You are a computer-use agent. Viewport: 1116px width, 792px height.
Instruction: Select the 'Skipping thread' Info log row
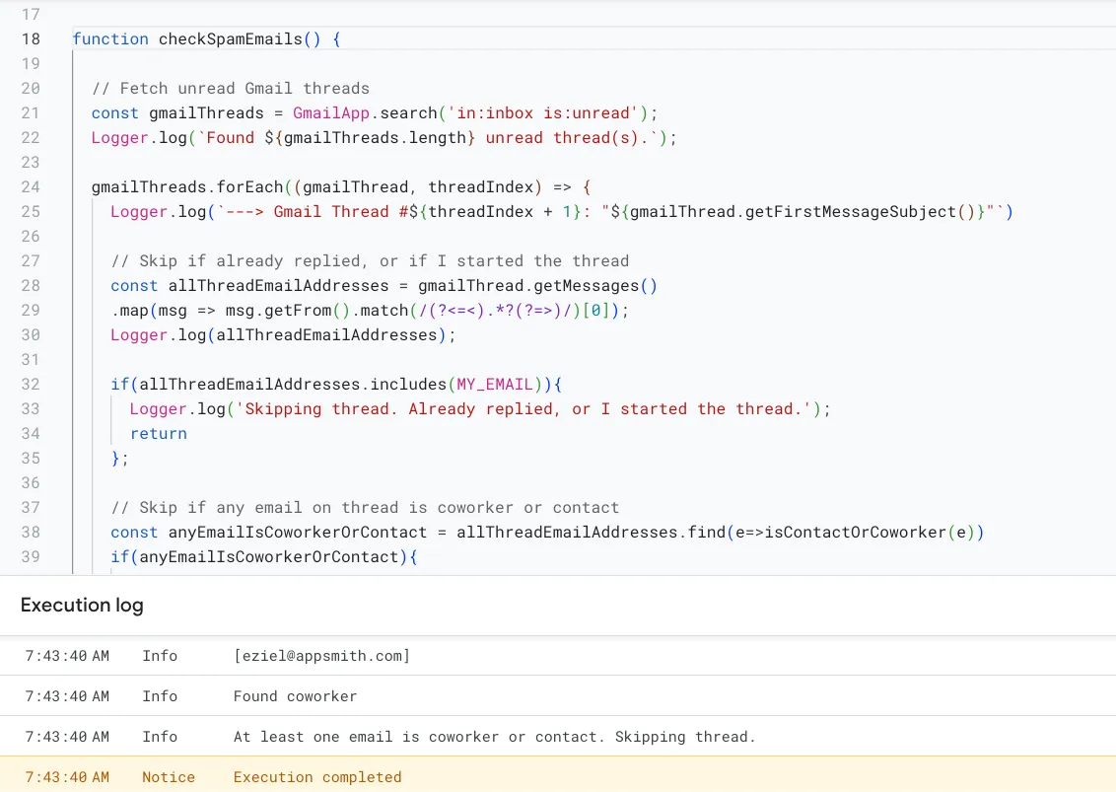(494, 737)
